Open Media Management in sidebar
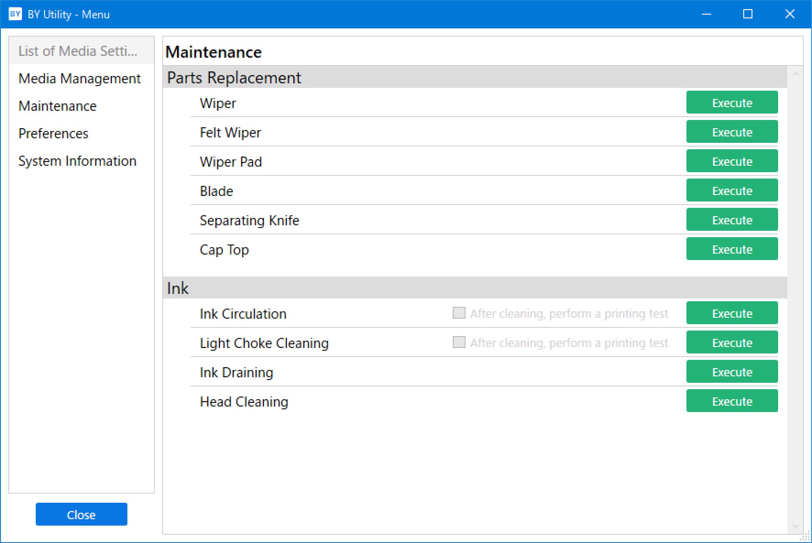The image size is (812, 543). pyautogui.click(x=79, y=79)
